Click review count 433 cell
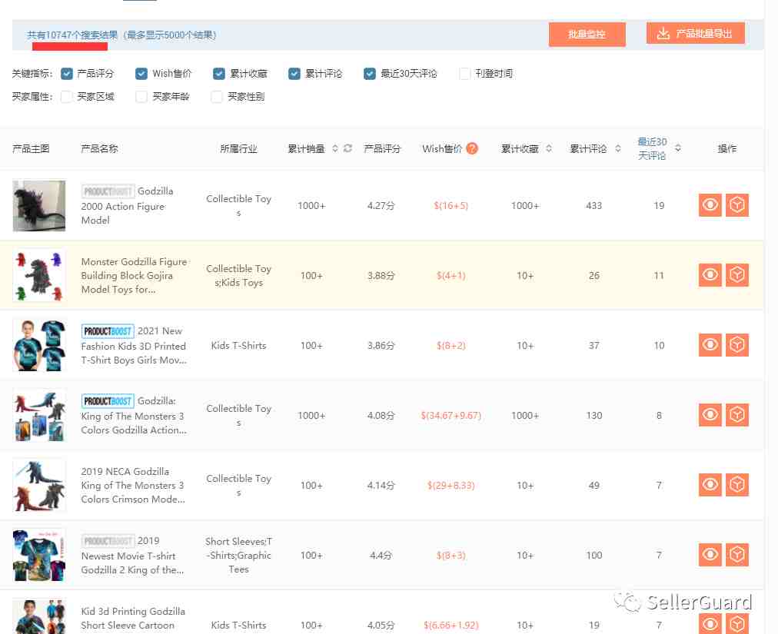This screenshot has height=634, width=778. [594, 205]
